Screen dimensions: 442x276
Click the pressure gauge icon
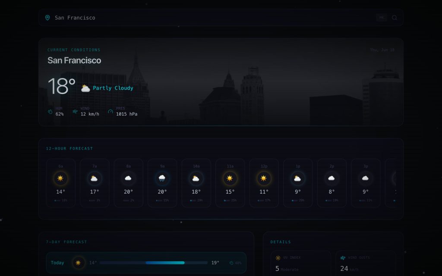[x=110, y=112]
